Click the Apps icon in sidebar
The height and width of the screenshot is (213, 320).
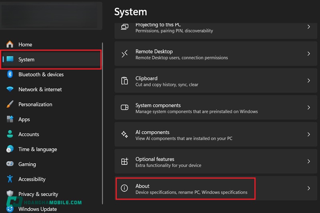10,119
